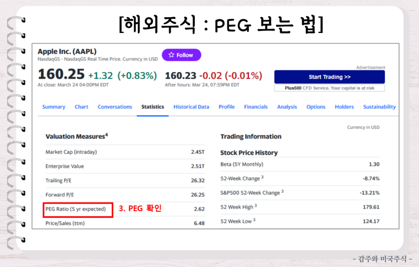Click 52 Week Low value 124.17
The width and height of the screenshot is (419, 267).
371,221
